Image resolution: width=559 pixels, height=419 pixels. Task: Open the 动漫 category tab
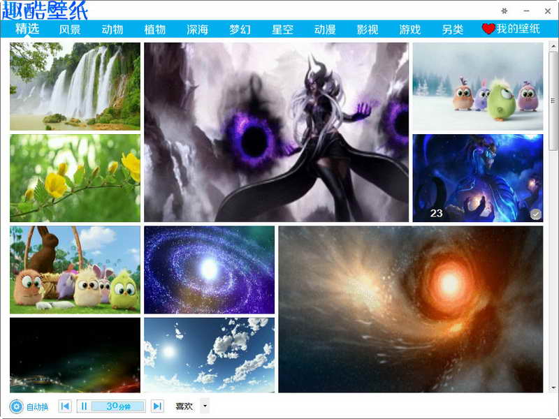coord(325,29)
